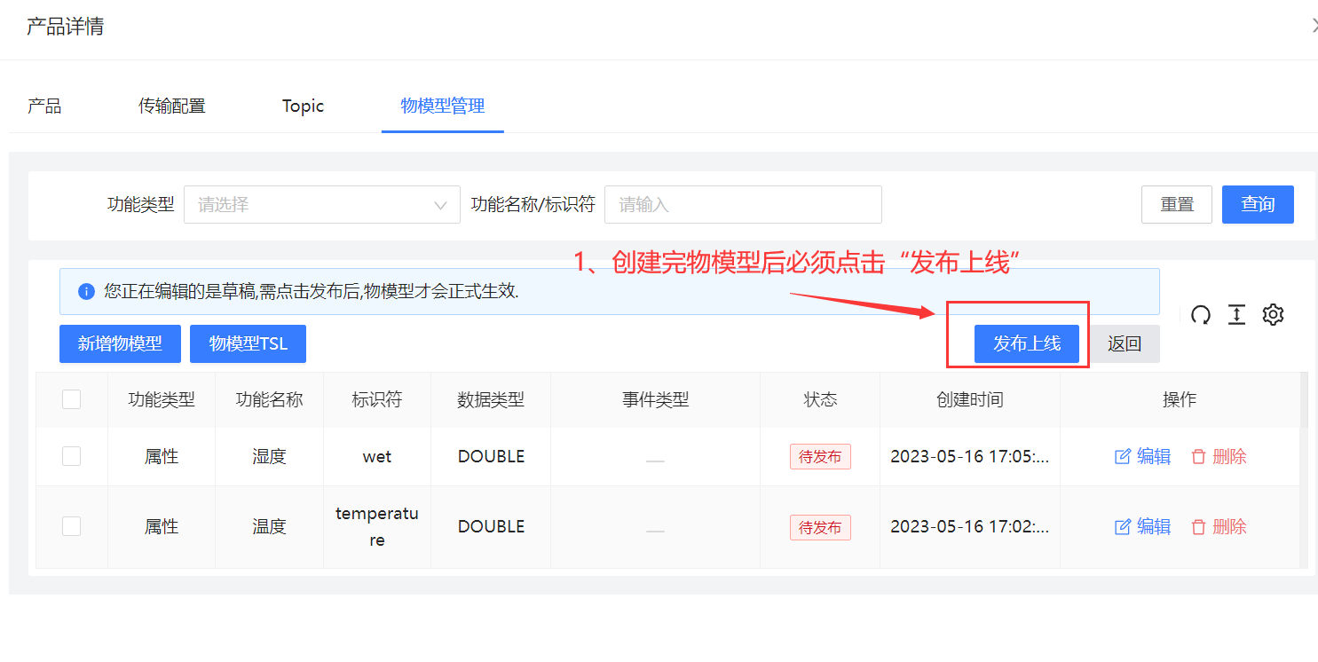Expand the 功能类型 dropdown
The height and width of the screenshot is (662, 1318).
(x=321, y=205)
